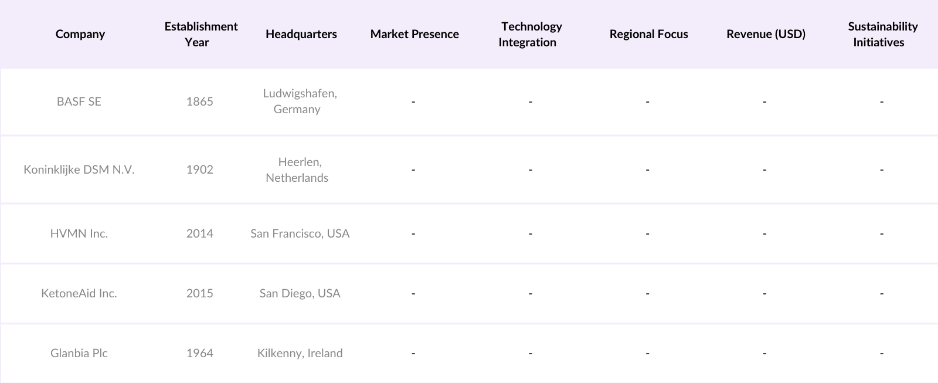Select the Headquarters column header

point(301,34)
